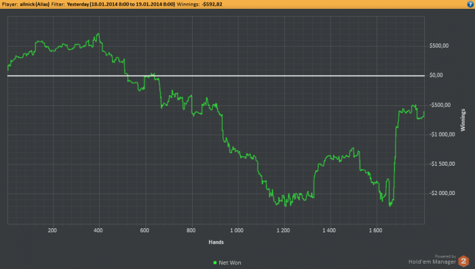Click the -$1 000,00 y-axis label
The image size is (475, 269).
442,134
